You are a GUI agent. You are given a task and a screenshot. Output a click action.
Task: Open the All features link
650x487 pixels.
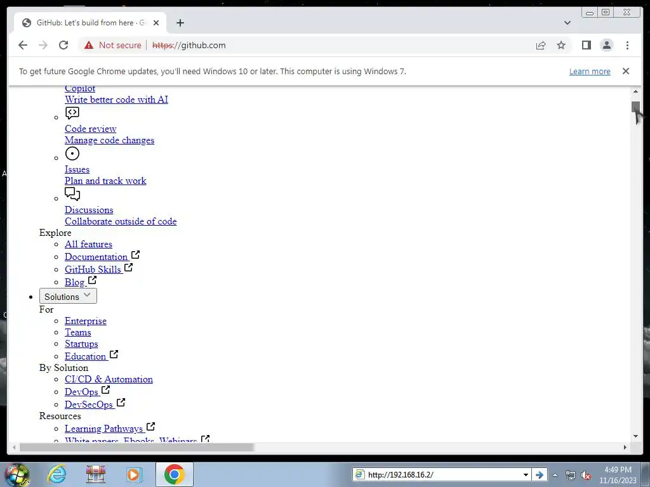coord(88,244)
